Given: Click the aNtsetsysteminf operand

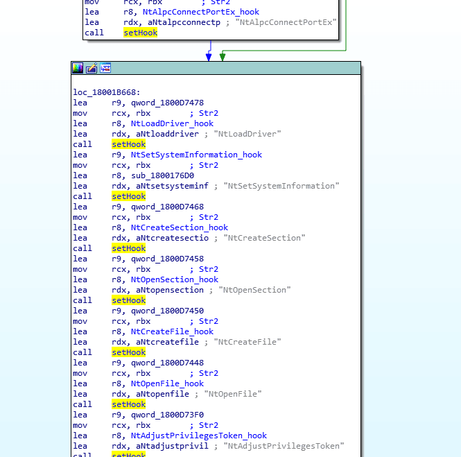Looking at the screenshot, I should tap(173, 186).
